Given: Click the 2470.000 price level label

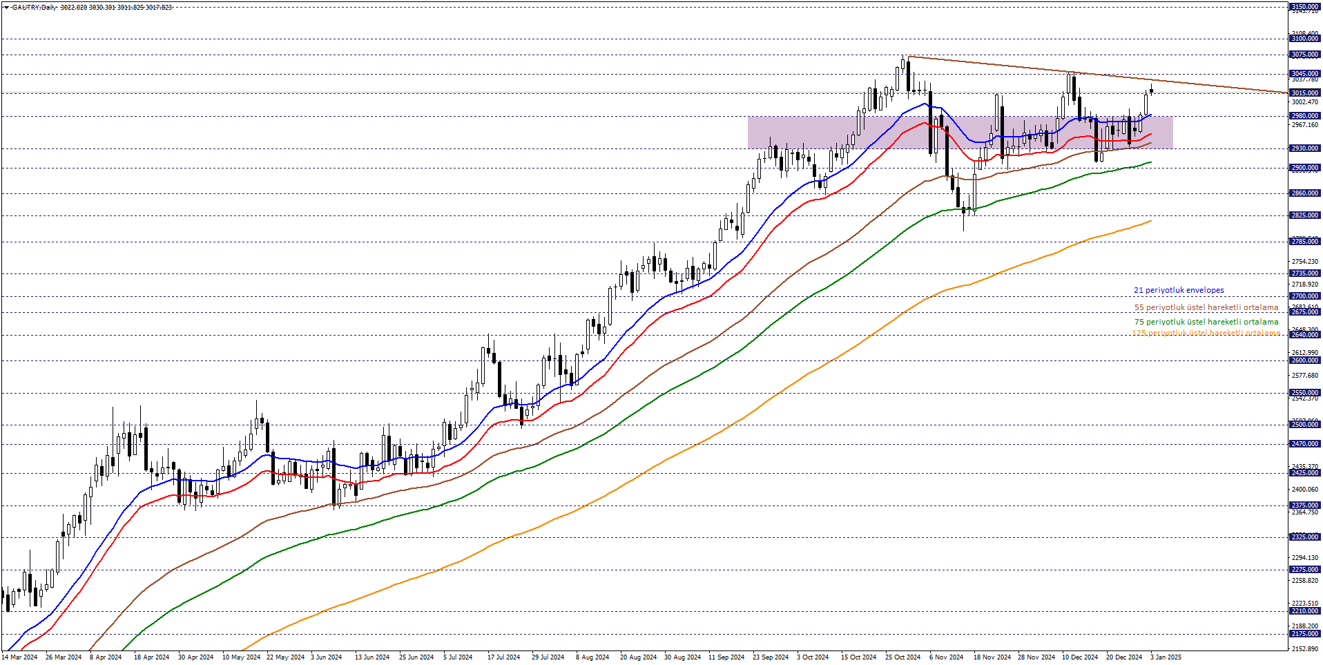Looking at the screenshot, I should point(1305,444).
